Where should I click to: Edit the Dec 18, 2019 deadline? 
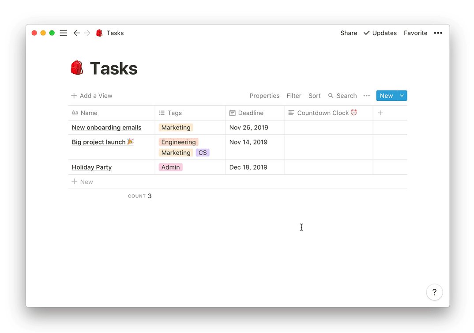click(x=248, y=167)
